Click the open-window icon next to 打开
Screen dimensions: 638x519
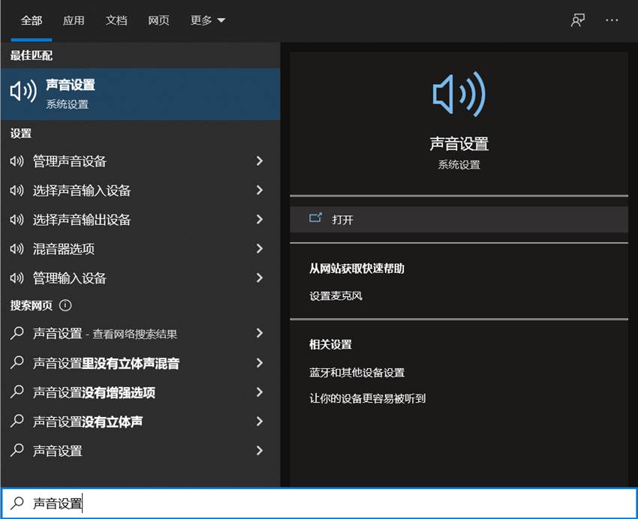point(315,218)
